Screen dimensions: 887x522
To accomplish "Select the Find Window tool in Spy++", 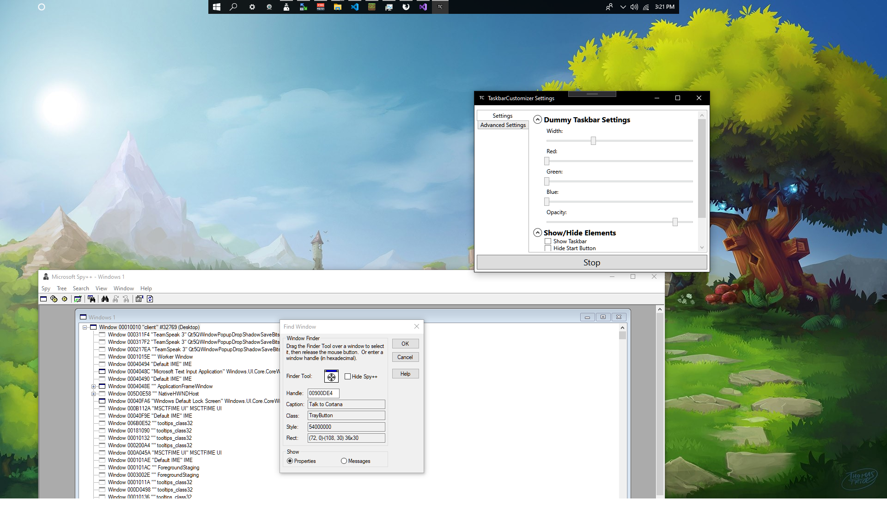I will tap(91, 299).
